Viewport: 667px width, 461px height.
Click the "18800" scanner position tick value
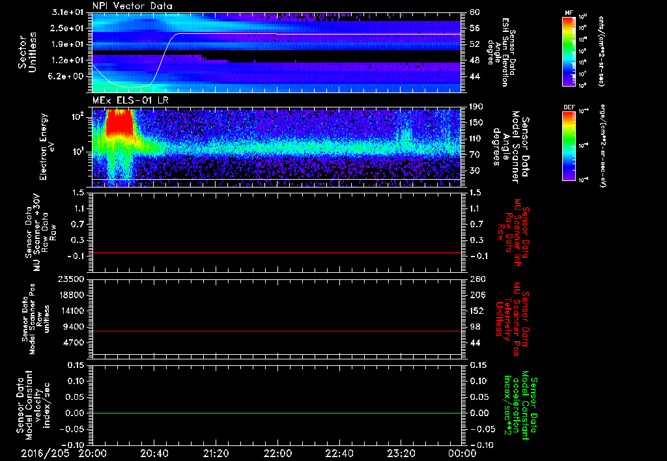[x=72, y=295]
